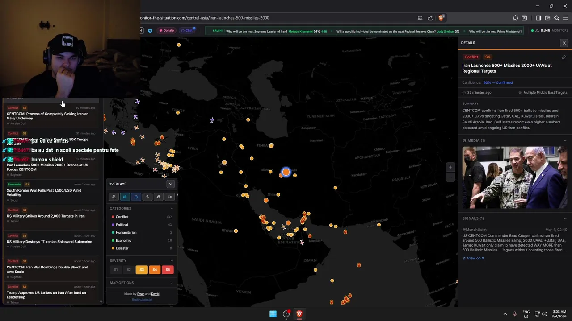Open the OBS taskbar icon
Viewport: 572px width, 321px height.
pyautogui.click(x=286, y=314)
